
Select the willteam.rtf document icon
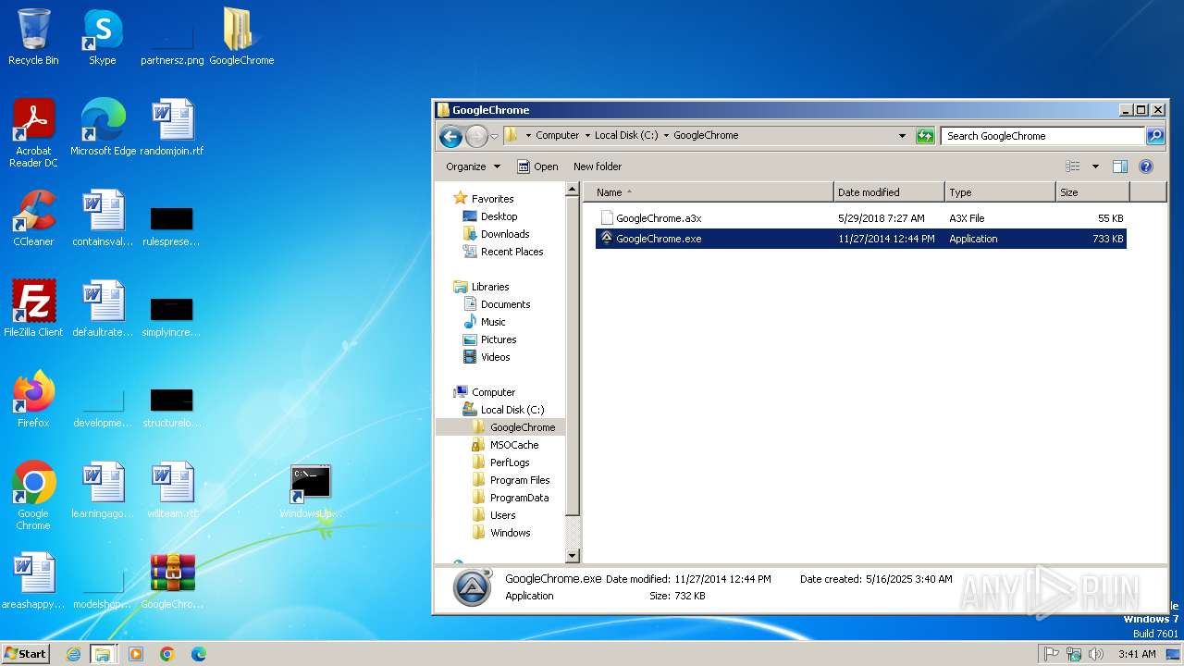click(172, 489)
